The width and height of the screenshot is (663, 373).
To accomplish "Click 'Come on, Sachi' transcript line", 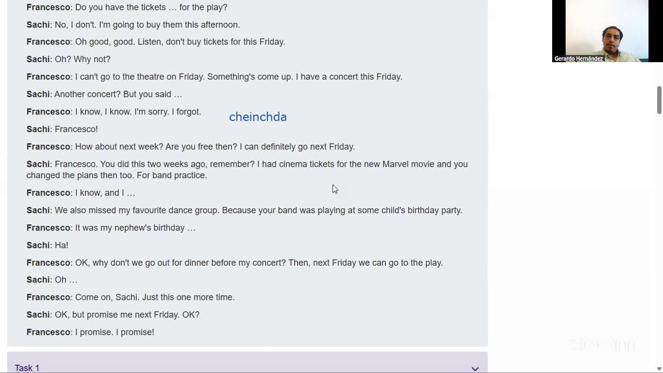I will click(131, 297).
